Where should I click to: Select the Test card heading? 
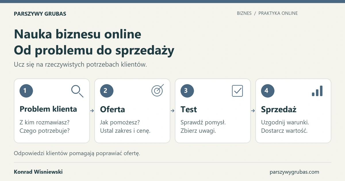[x=189, y=109]
